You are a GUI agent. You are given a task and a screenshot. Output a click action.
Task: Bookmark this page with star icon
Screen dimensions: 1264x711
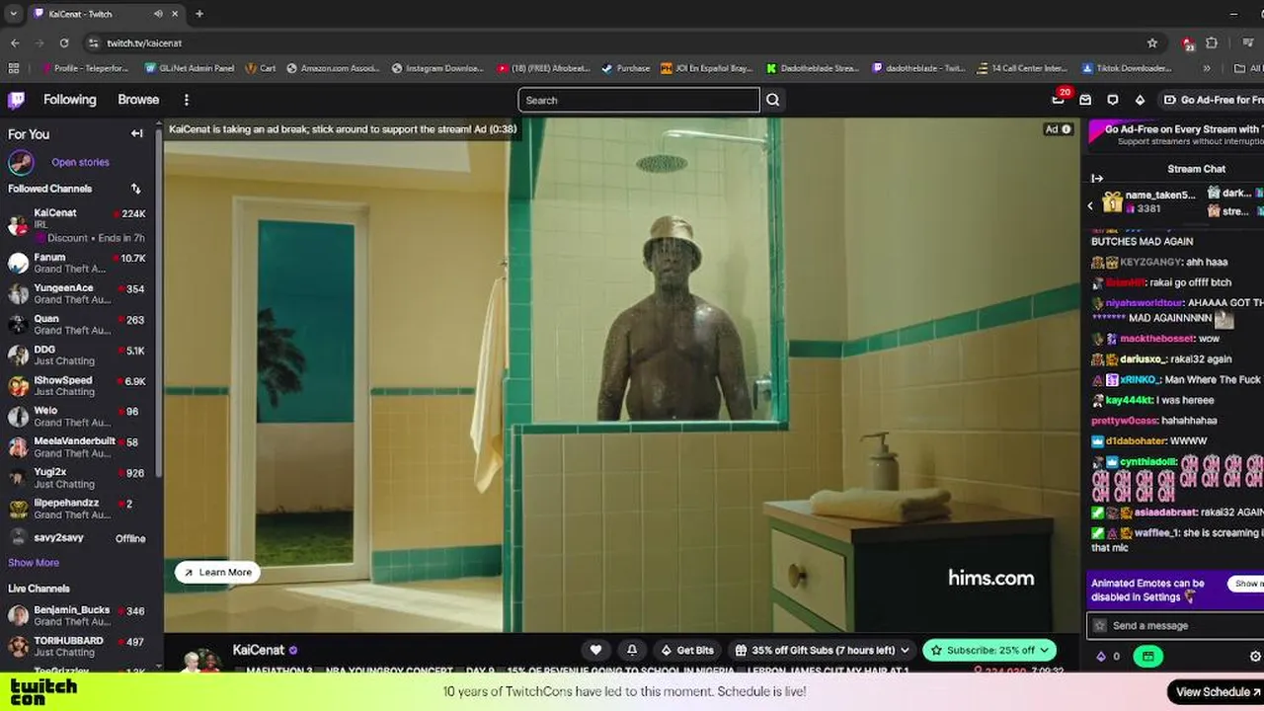click(x=1152, y=43)
